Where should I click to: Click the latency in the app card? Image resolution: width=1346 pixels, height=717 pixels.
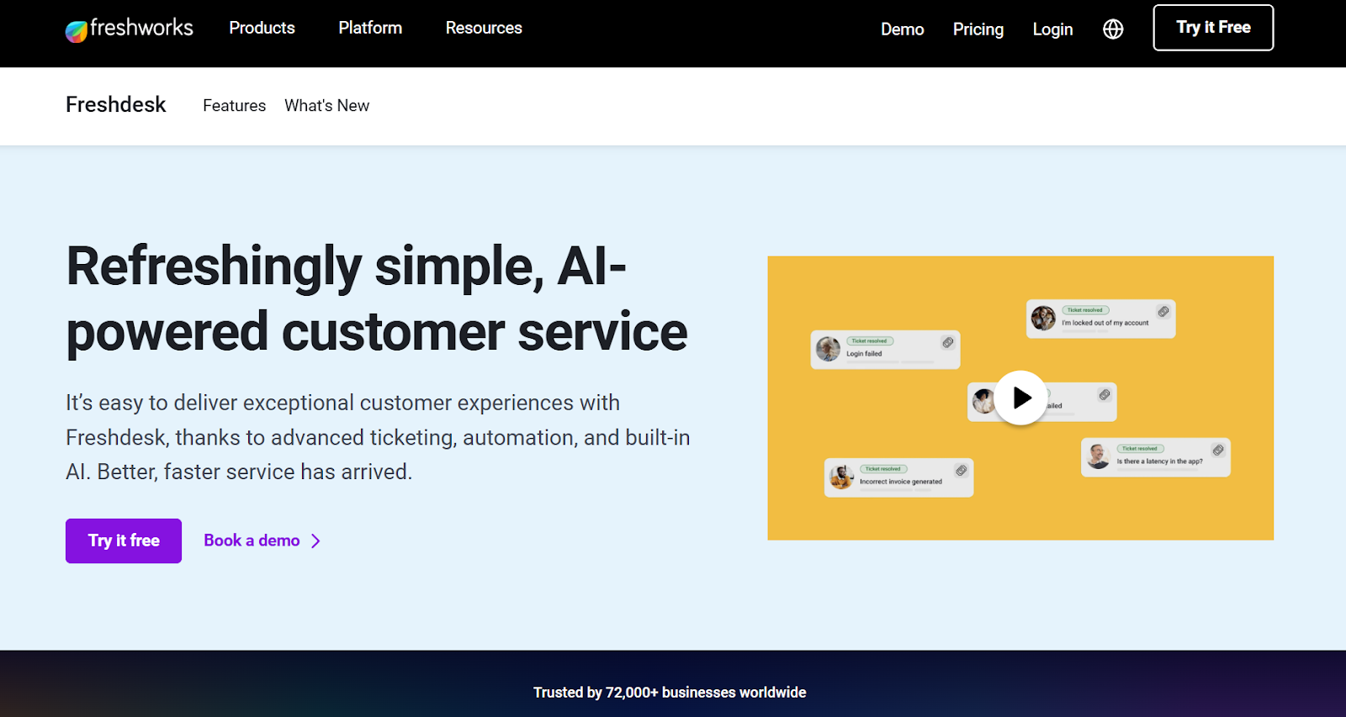tap(1156, 457)
